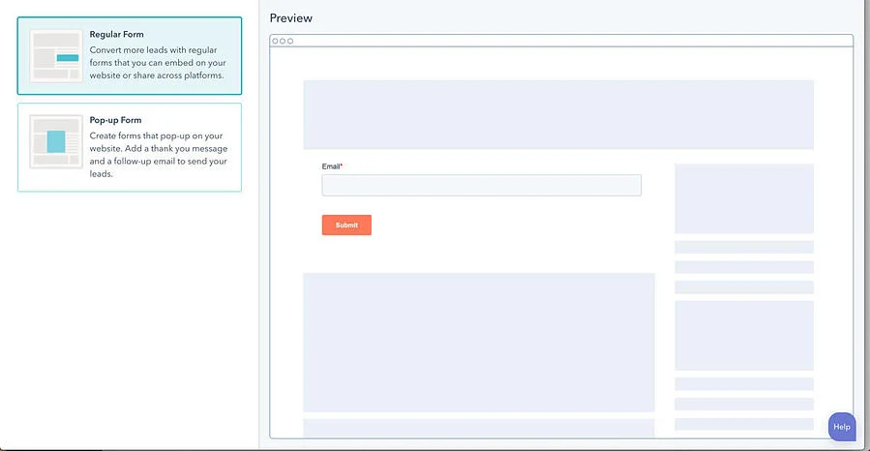Click the Email field label

point(332,165)
